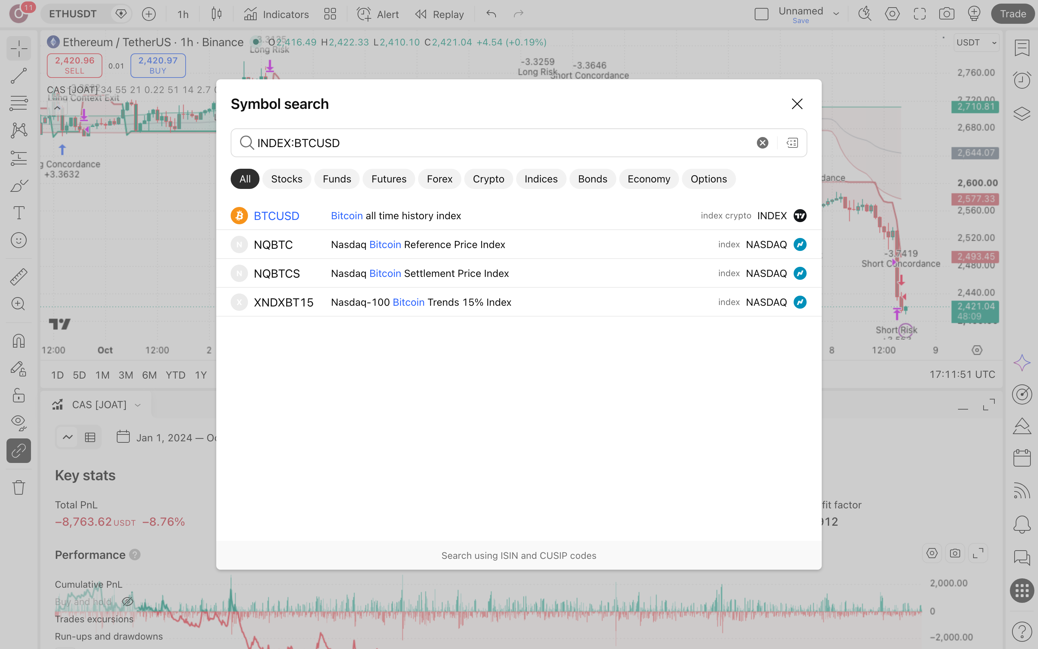Open chart type candles selector
1038x649 pixels.
pos(217,14)
